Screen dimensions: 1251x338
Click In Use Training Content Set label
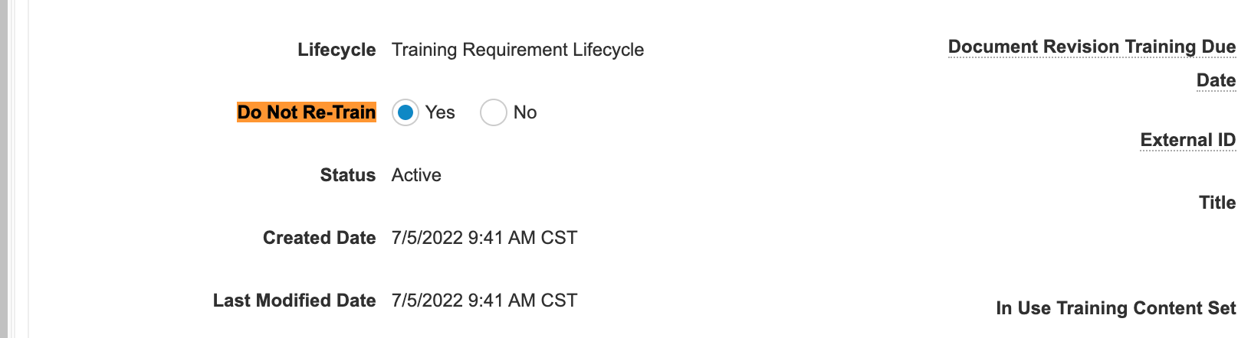1115,308
